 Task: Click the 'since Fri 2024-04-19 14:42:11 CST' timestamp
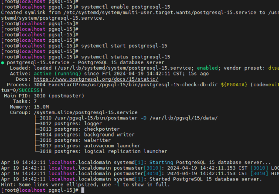[x=135, y=74]
